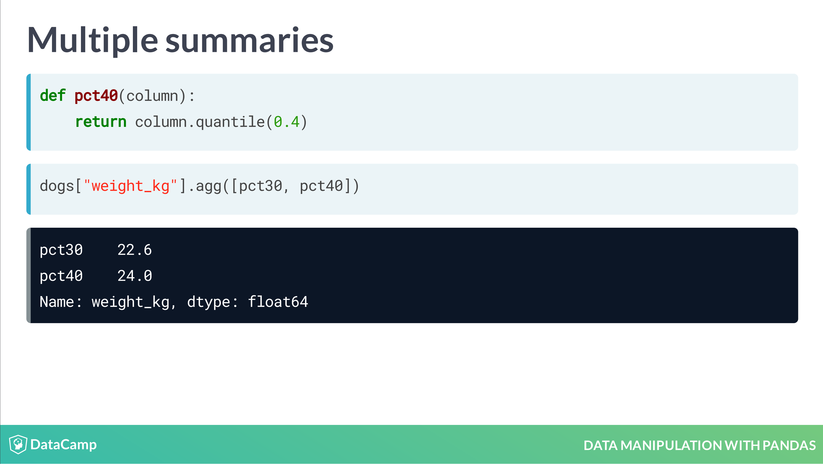Click the dtype: float64 text
The height and width of the screenshot is (464, 823).
(x=248, y=302)
